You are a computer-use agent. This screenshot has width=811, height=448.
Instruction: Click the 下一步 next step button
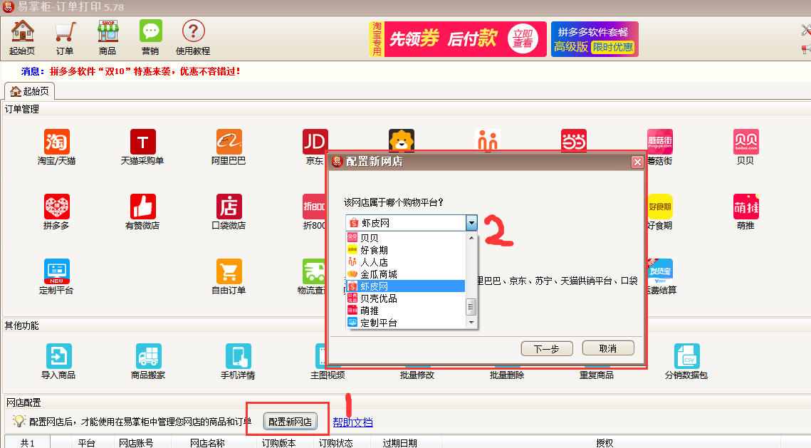click(x=546, y=348)
